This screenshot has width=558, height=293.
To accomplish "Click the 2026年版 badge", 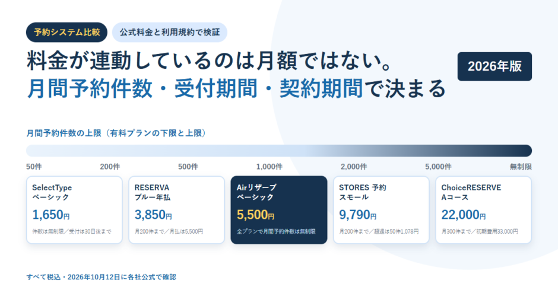I will [494, 66].
